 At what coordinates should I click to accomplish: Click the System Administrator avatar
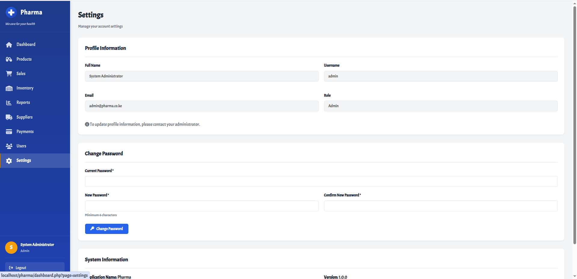tap(11, 247)
